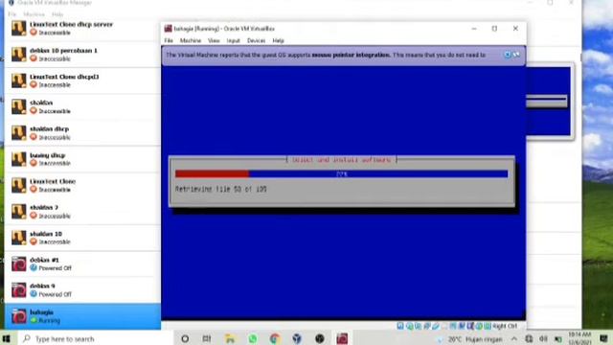Click the shaldan 10 VM icon

18,238
